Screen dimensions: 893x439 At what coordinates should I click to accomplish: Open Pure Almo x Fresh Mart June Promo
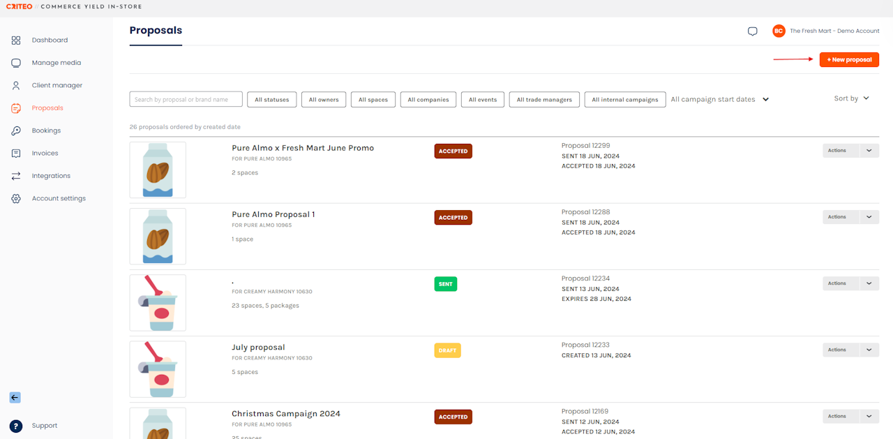[303, 148]
